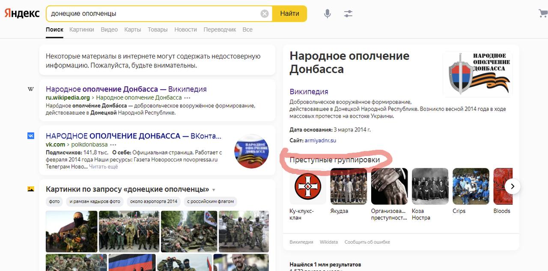Screen dimensions: 548x271
Task: Switch to the Новости tab
Action: pyautogui.click(x=186, y=29)
